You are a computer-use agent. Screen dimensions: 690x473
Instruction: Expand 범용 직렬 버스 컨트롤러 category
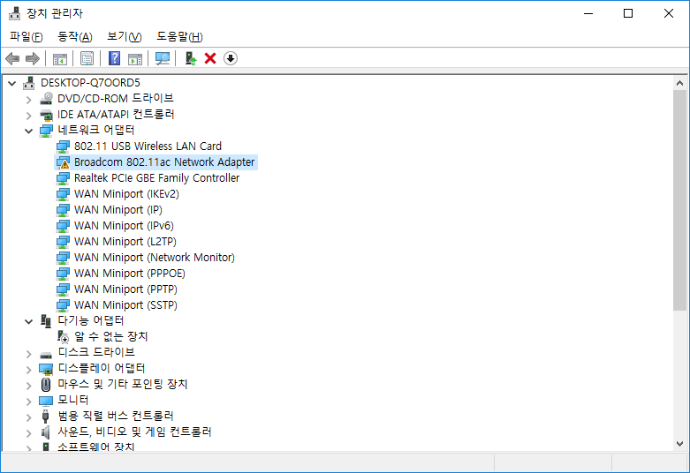28,417
